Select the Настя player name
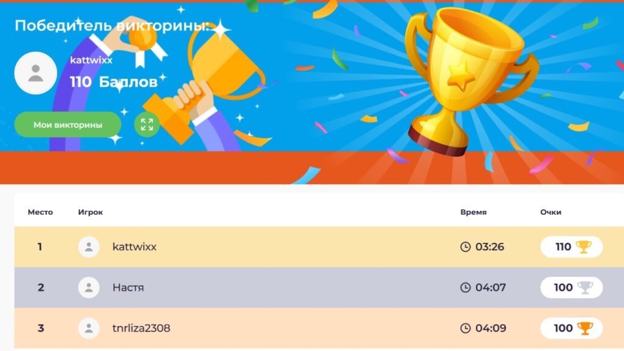The width and height of the screenshot is (624, 351). coord(128,287)
